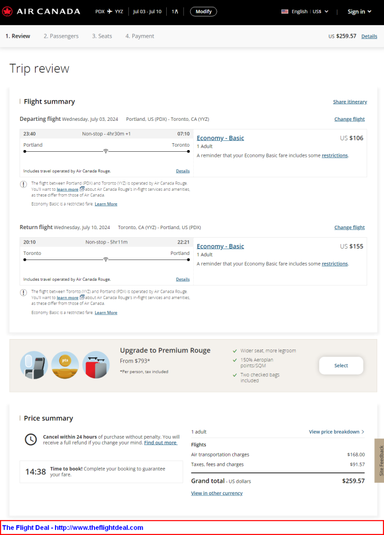This screenshot has height=535, width=384.
Task: Go to the 2. Passengers step
Action: click(61, 36)
